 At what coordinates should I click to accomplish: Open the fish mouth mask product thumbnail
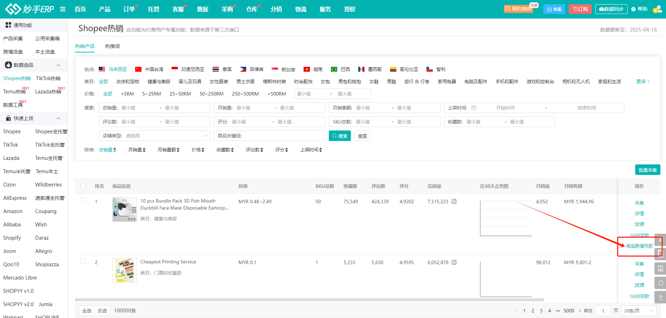[125, 210]
